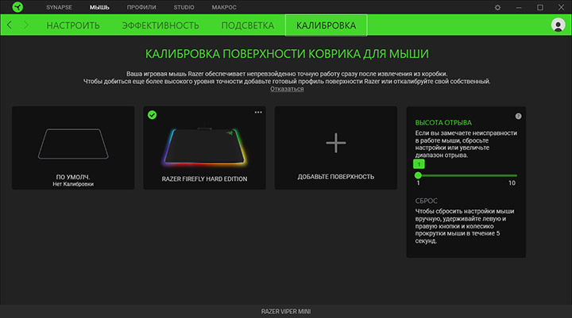Click the СБРОС heading
The image size is (572, 318).
(x=426, y=201)
